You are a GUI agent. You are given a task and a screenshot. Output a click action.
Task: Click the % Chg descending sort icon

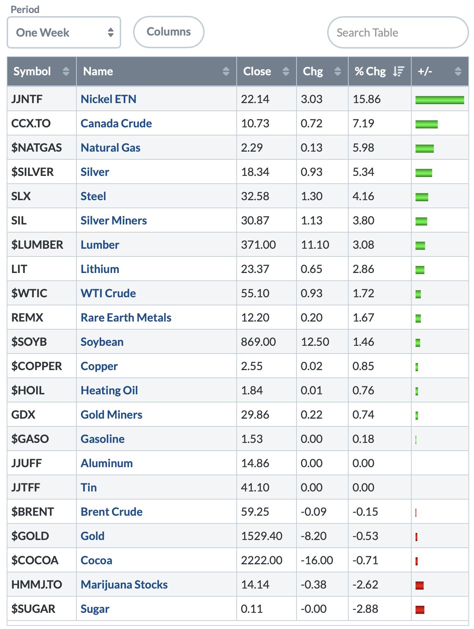point(399,72)
